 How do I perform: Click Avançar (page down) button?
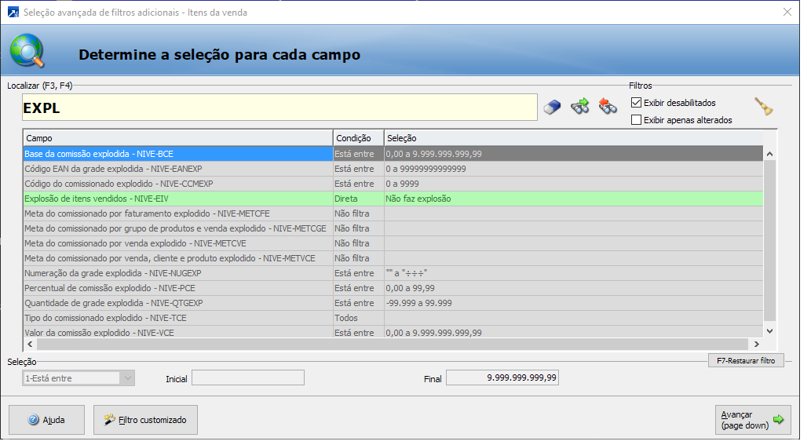pyautogui.click(x=753, y=420)
